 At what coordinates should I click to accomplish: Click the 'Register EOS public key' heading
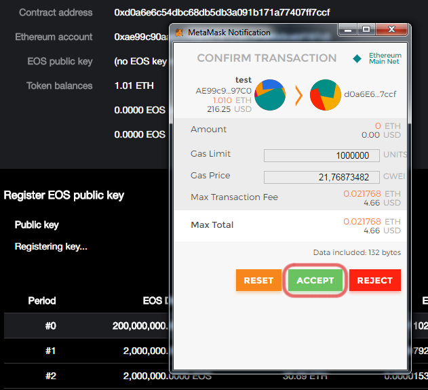64,195
